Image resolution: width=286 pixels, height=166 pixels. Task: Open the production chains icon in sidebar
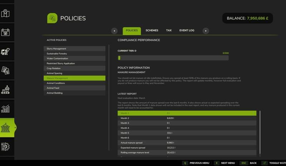(6, 89)
